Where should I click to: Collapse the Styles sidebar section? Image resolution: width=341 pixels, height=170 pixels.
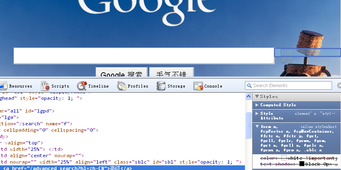(x=257, y=97)
